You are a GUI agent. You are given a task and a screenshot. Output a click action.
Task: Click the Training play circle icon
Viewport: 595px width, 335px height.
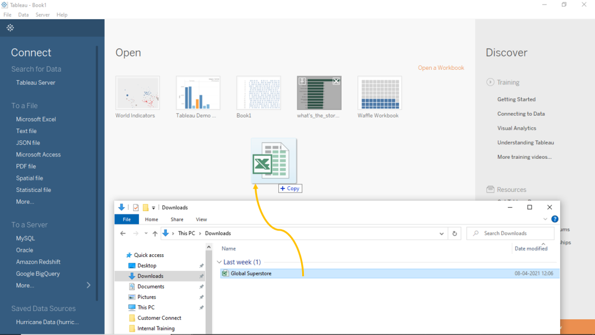(490, 82)
